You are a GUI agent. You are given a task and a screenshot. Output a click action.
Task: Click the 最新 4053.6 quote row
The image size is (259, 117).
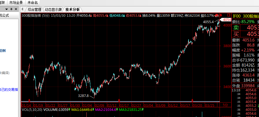(244, 40)
